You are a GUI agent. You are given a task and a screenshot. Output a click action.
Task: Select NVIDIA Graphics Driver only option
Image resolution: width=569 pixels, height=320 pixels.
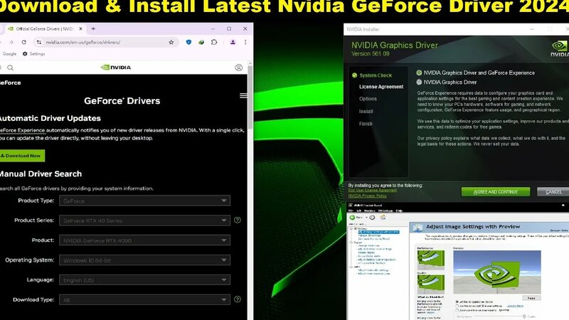coord(419,82)
